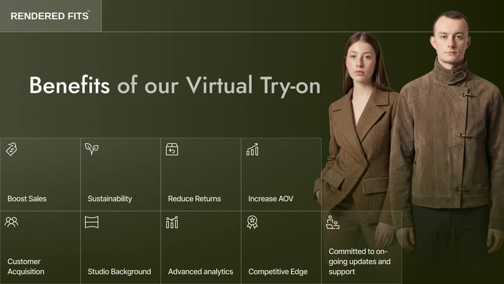Click the Advanced analytics chart icon
504x284 pixels.
[172, 222]
